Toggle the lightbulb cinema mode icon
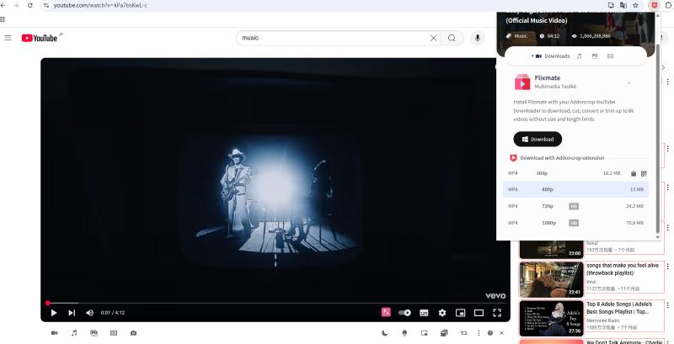 [x=404, y=333]
